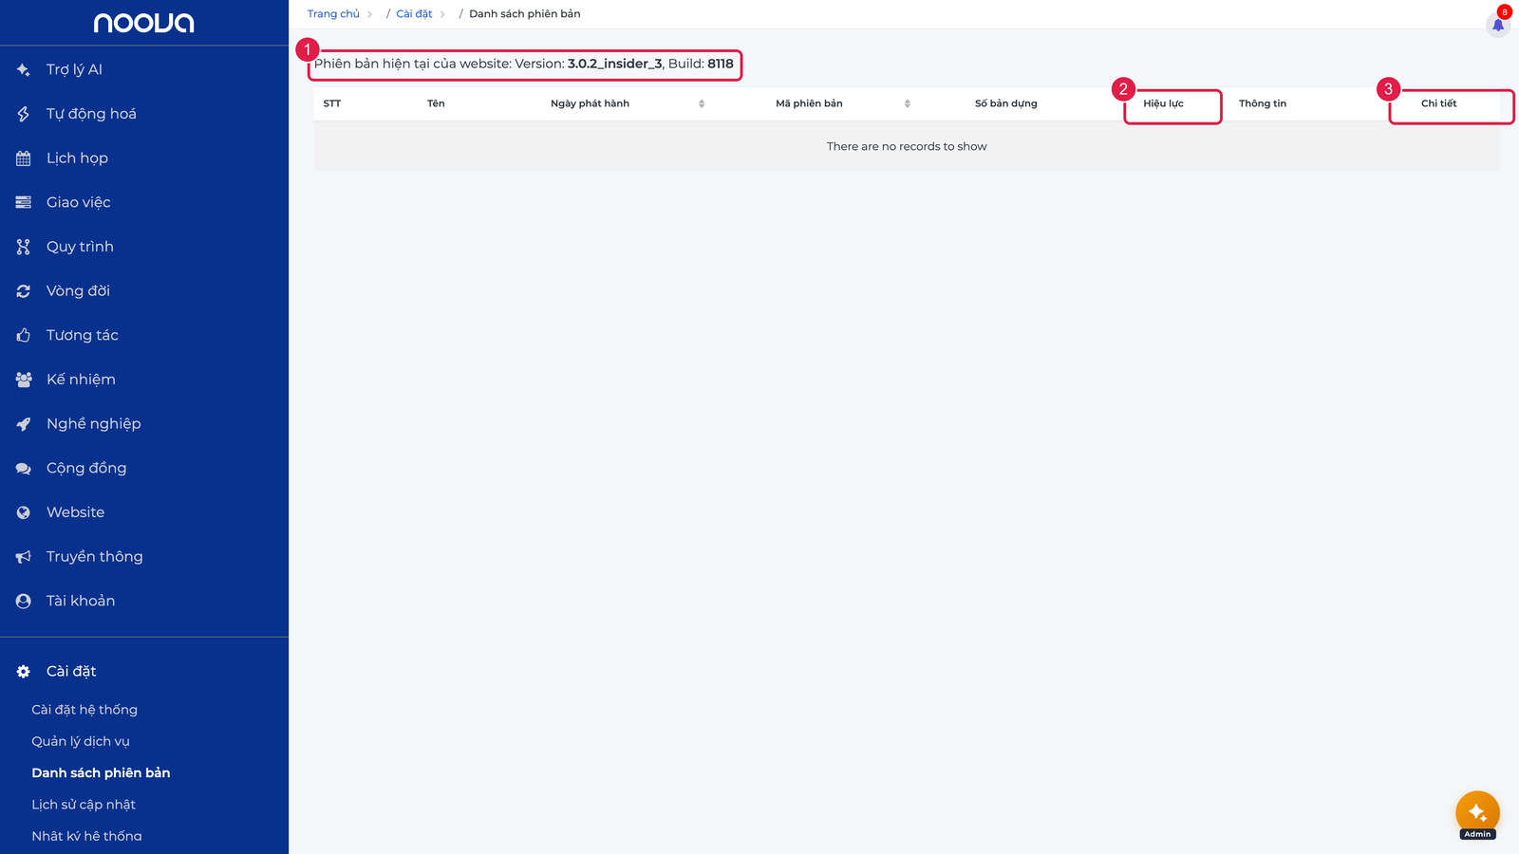Open Quy trình in the sidebar
Screen dimensions: 1519x854
pyautogui.click(x=80, y=247)
